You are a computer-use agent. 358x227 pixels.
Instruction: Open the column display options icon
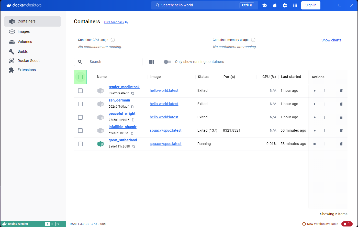point(152,62)
